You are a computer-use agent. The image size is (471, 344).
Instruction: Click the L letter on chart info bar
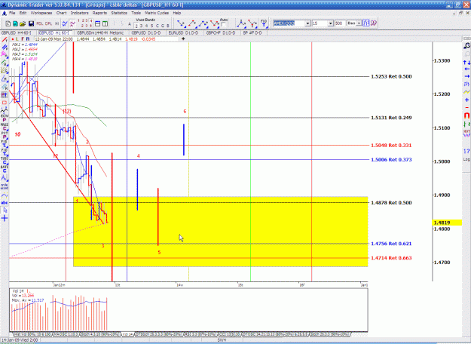click(x=17, y=38)
